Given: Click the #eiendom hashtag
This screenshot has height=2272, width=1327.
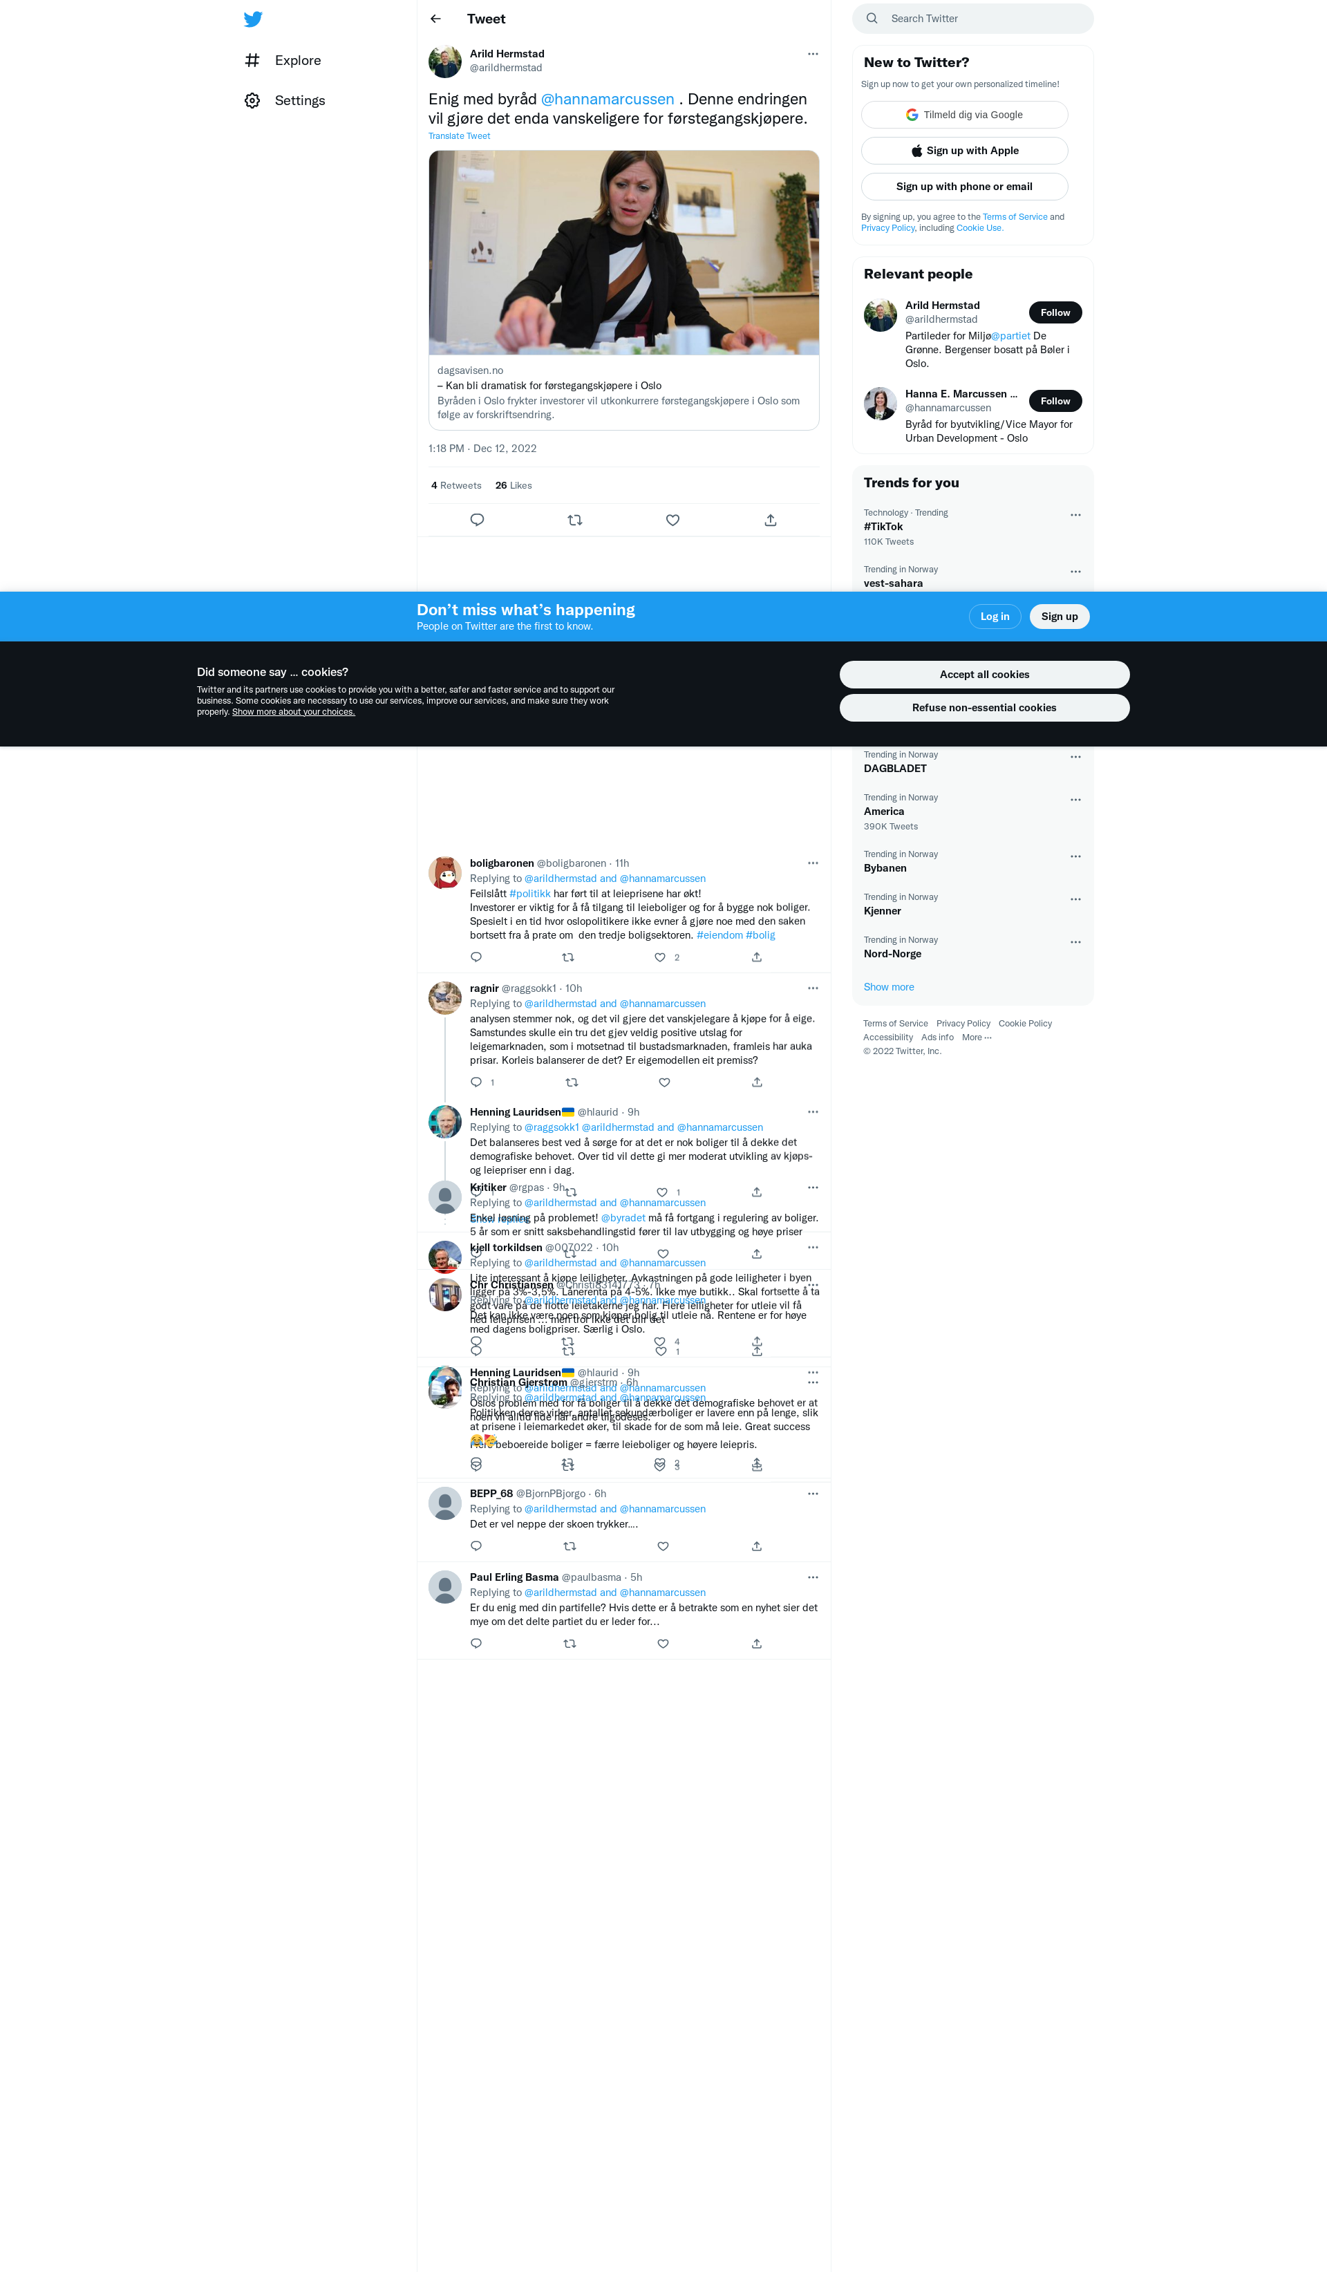Looking at the screenshot, I should [x=719, y=936].
